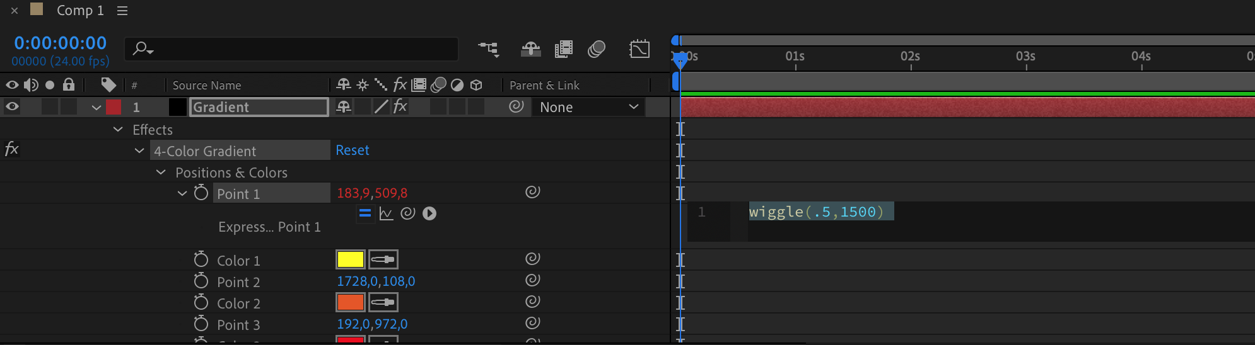Collapse the Effects group
1255x345 pixels.
[118, 130]
